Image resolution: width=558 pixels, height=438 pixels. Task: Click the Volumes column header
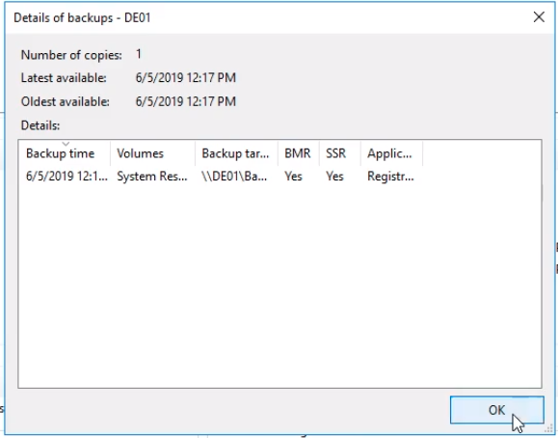coord(152,153)
